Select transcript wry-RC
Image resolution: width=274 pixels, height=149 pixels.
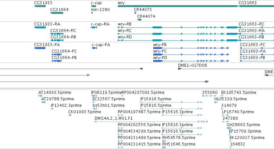125,31
